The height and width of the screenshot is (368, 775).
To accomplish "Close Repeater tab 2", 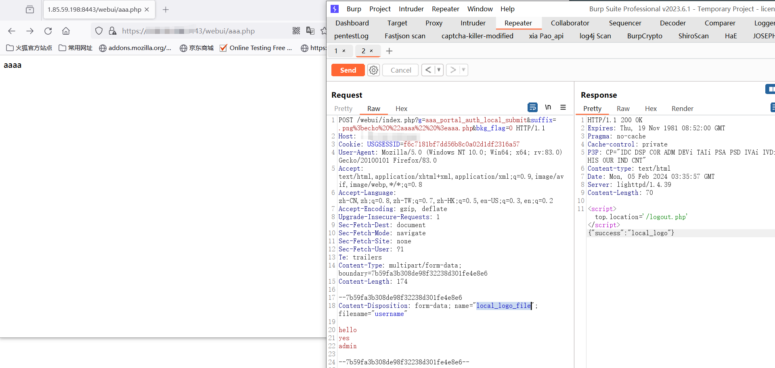I will 371,51.
